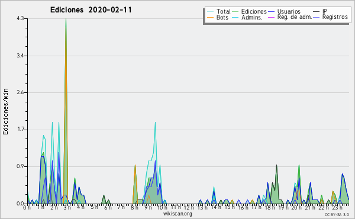The height and width of the screenshot is (219, 355).
Task: Click the '18 h' x-axis label
Action: [x=270, y=208]
